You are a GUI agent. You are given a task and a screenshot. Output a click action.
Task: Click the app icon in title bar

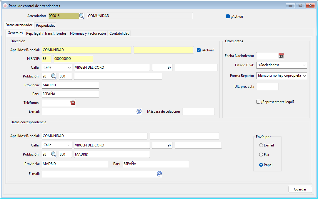5,6
